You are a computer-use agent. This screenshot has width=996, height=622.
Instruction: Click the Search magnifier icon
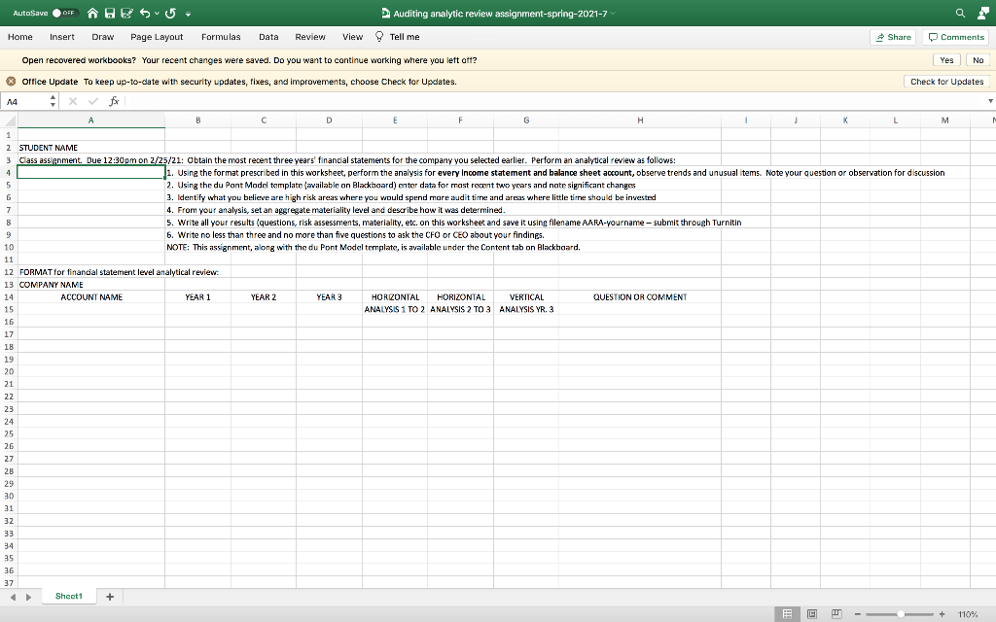coord(960,13)
